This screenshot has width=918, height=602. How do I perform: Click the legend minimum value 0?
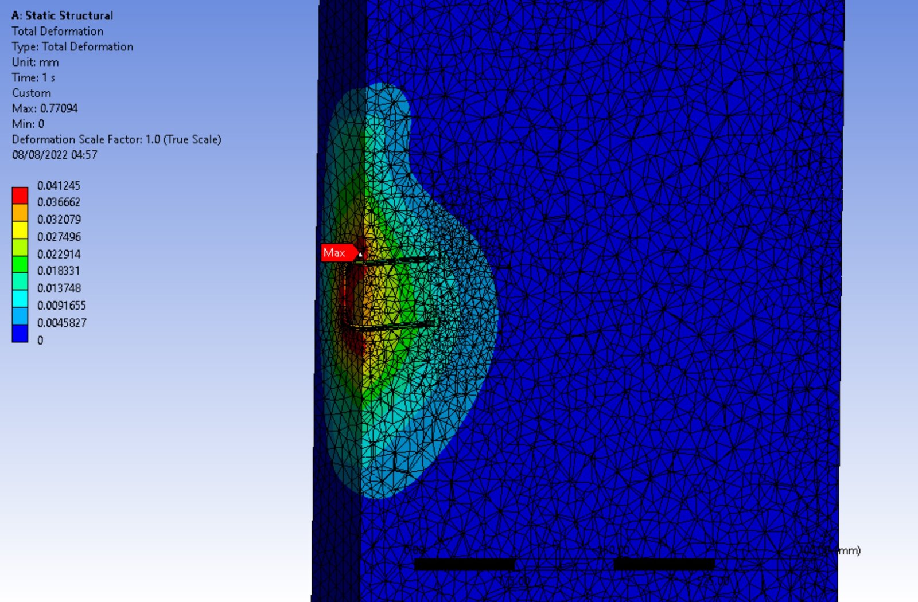point(40,341)
